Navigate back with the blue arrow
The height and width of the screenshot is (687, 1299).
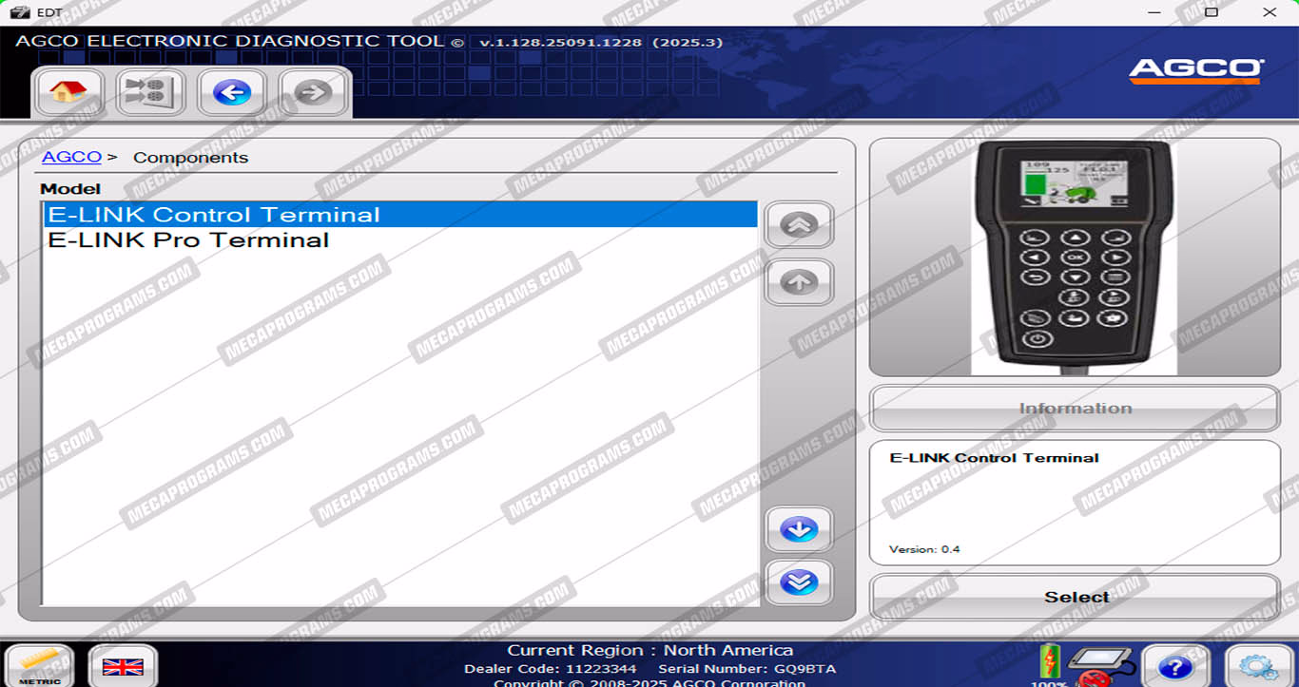pos(232,92)
